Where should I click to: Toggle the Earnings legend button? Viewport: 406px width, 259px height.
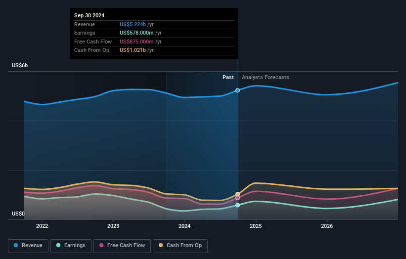click(71, 246)
